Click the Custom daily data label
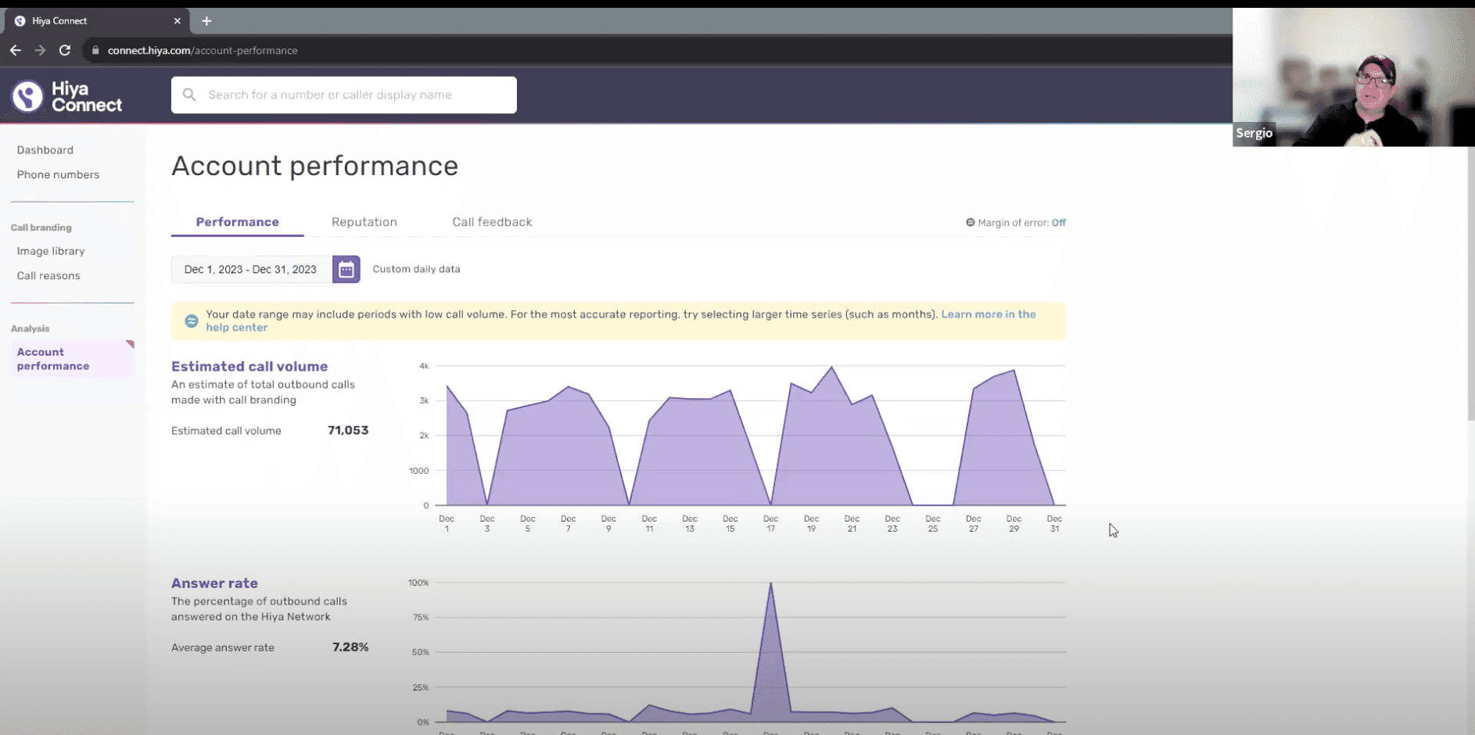The height and width of the screenshot is (735, 1475). point(416,269)
